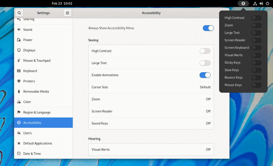Click the search icon in Settings header
The height and width of the screenshot is (166, 273).
pos(19,13)
